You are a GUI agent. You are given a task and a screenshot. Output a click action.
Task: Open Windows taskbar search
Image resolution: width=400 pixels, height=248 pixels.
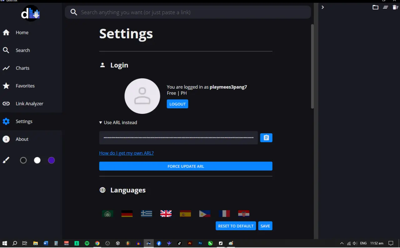pos(15,243)
